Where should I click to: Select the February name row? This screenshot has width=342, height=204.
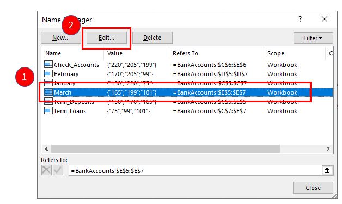click(188, 74)
